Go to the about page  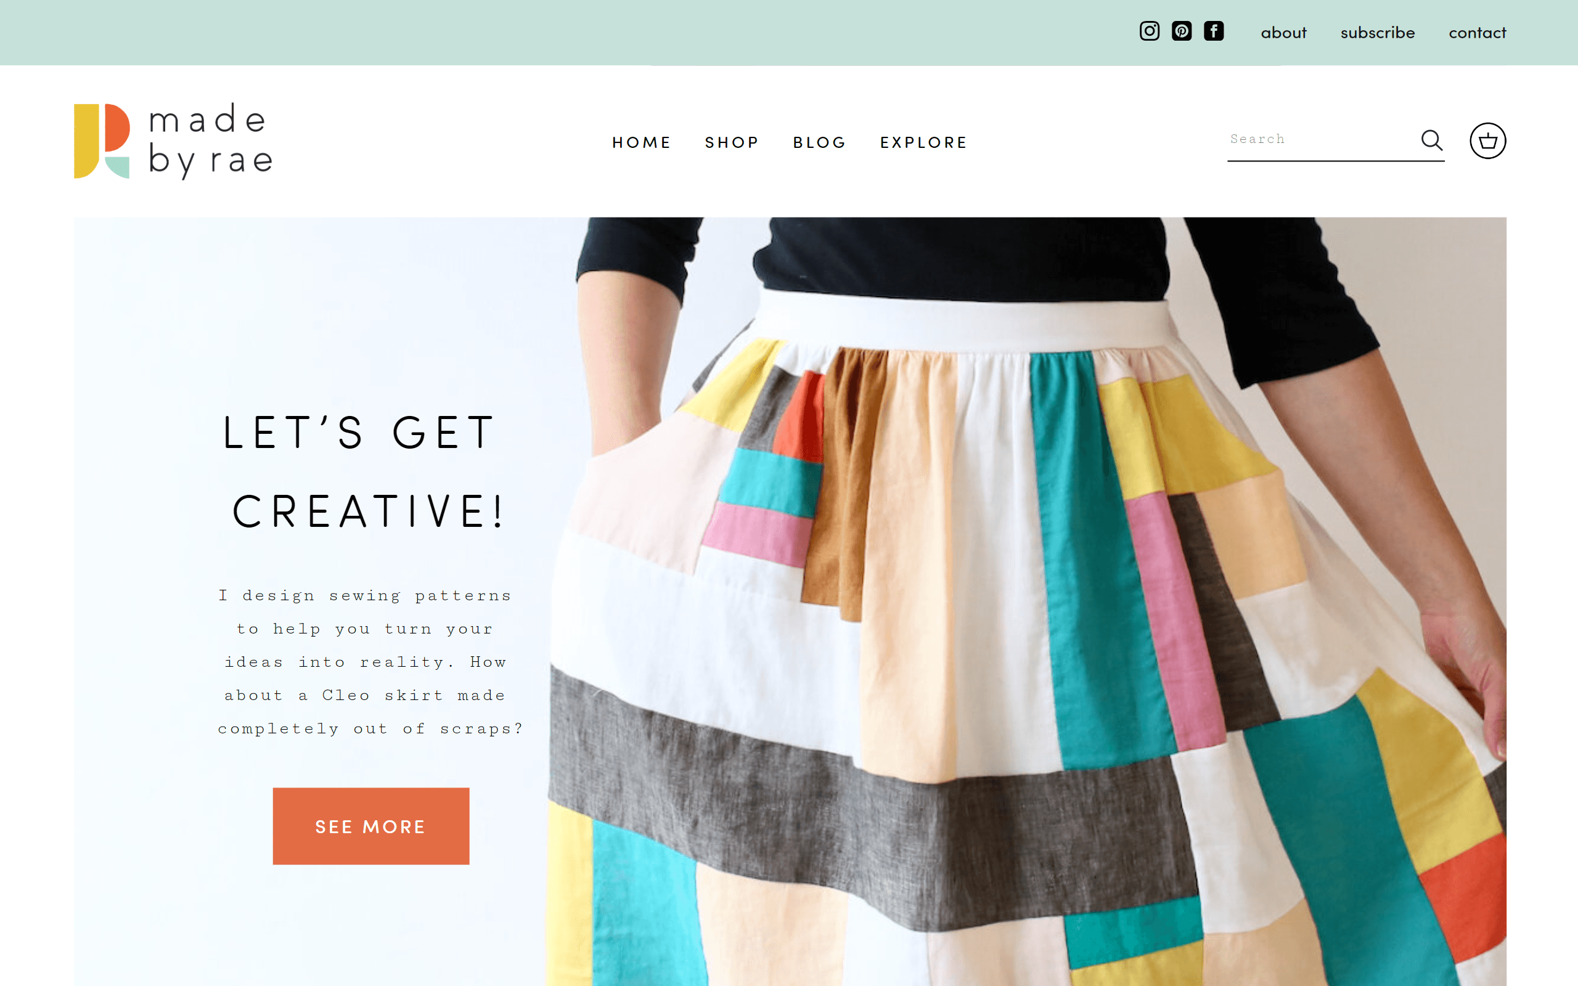(x=1283, y=33)
